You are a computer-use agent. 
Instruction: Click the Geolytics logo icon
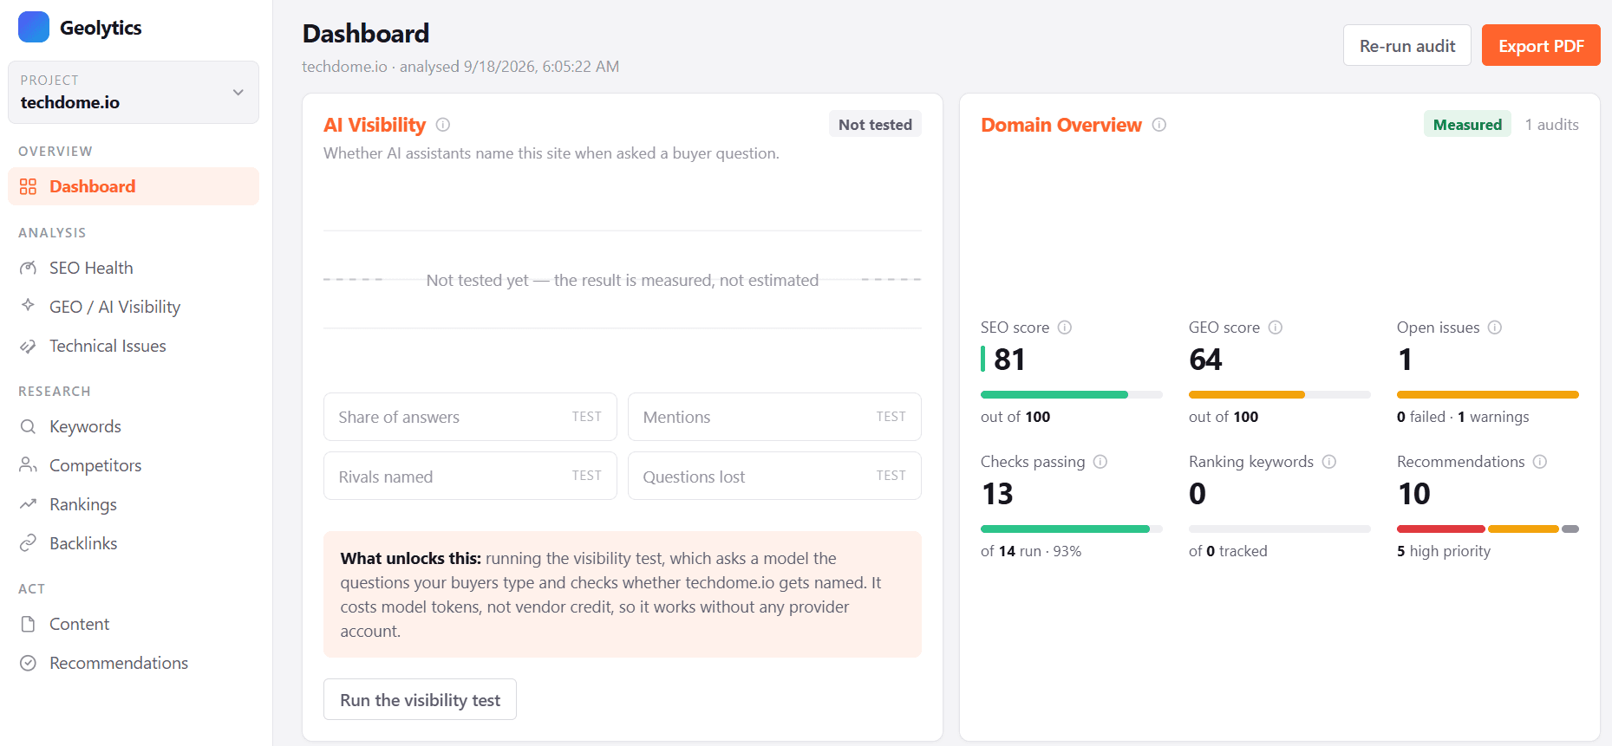pyautogui.click(x=34, y=27)
